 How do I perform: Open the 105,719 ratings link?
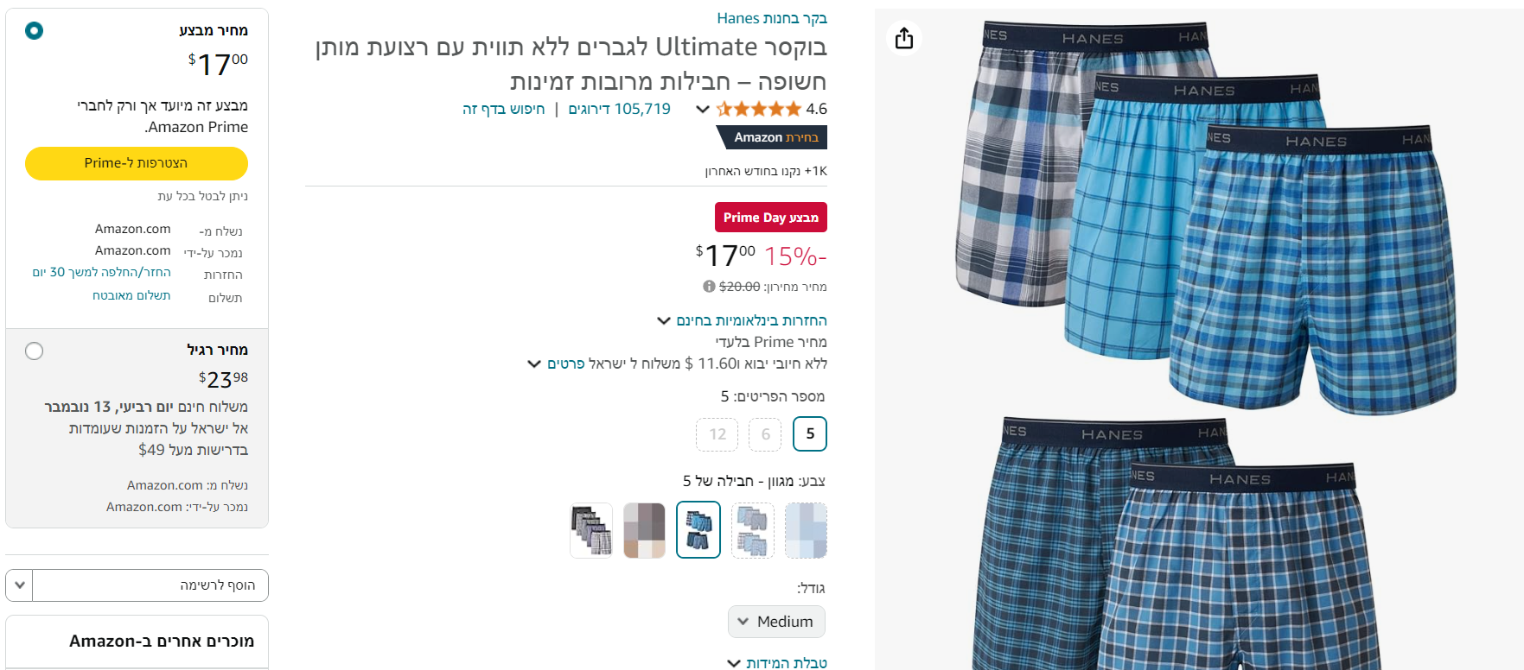click(x=619, y=109)
